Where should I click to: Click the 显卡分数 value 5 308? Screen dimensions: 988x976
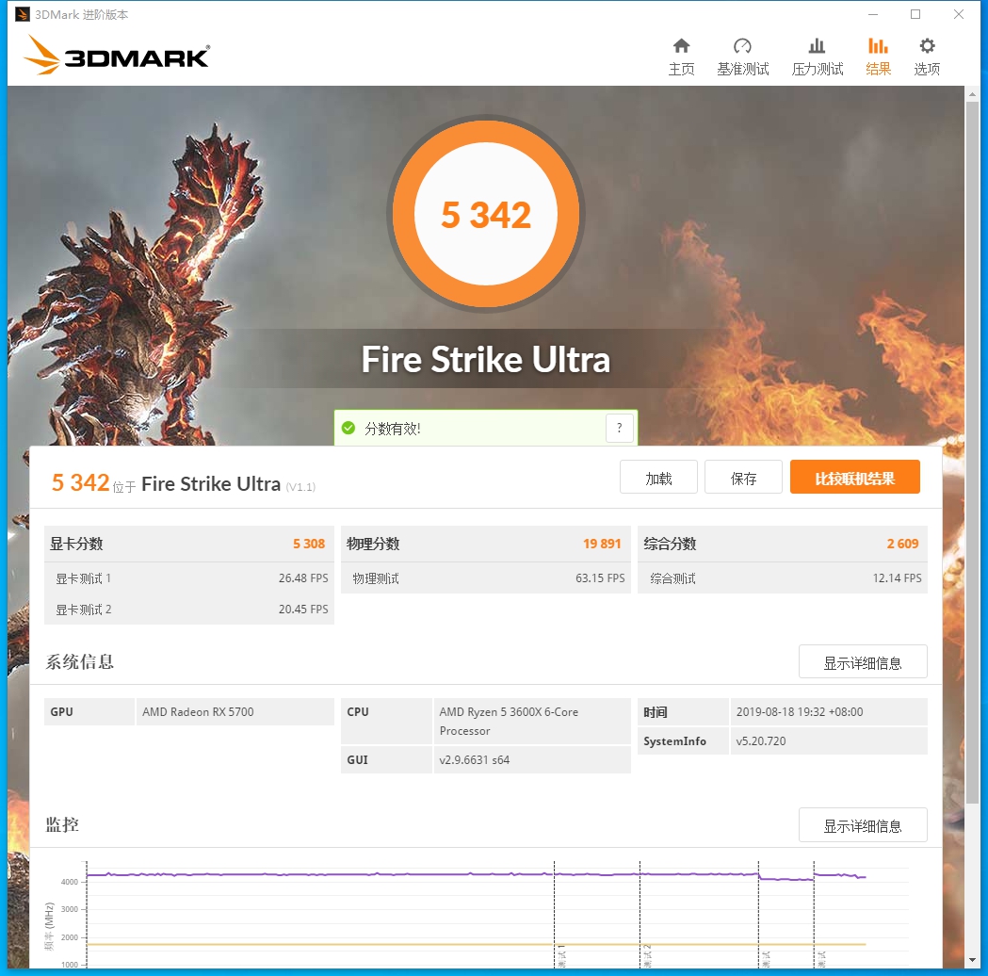pos(309,544)
